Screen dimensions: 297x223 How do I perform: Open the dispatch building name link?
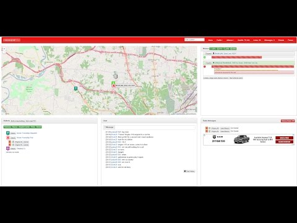pos(27,133)
